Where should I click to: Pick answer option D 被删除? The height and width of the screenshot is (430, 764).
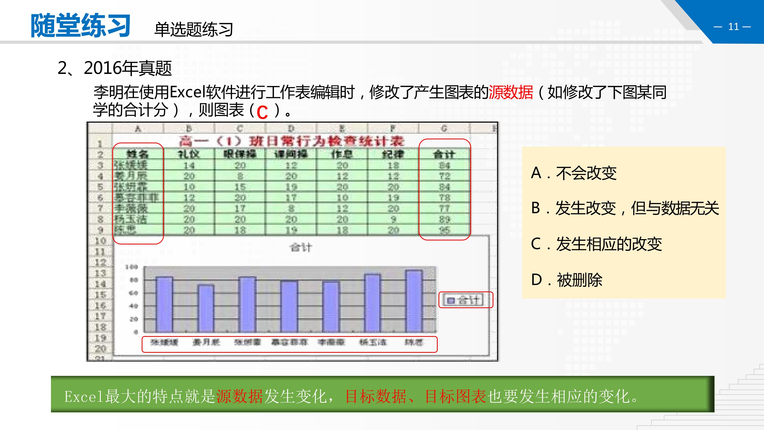(x=566, y=279)
